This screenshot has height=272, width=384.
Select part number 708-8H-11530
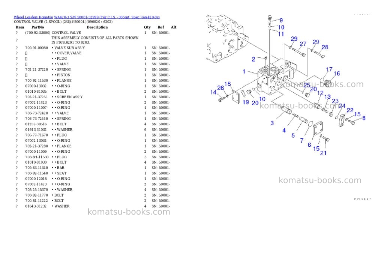point(37,157)
